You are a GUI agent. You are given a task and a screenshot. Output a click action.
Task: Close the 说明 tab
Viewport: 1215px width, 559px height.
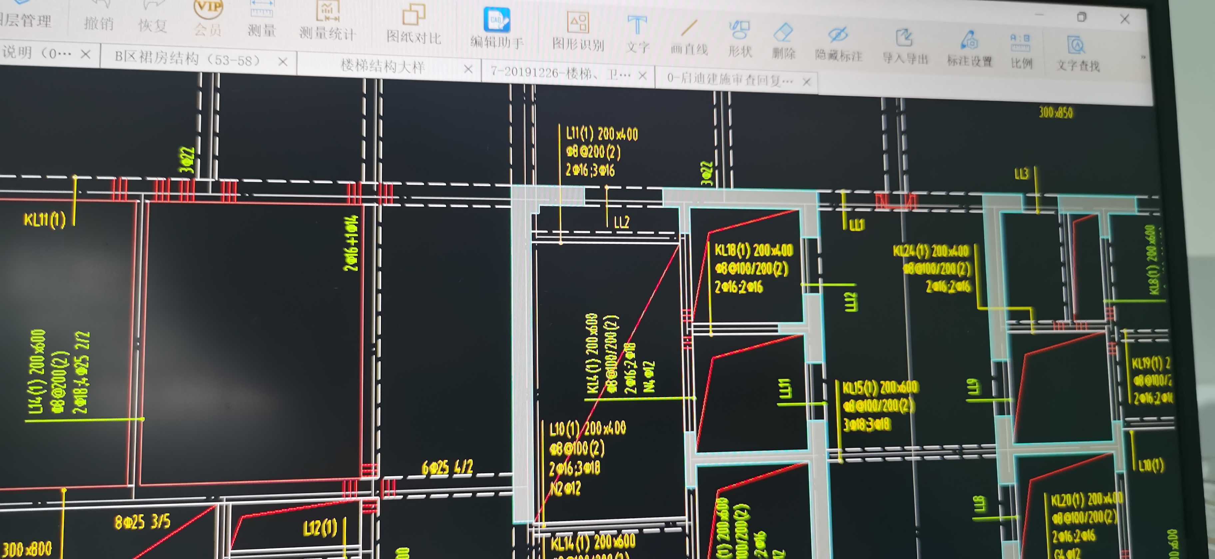pos(85,54)
